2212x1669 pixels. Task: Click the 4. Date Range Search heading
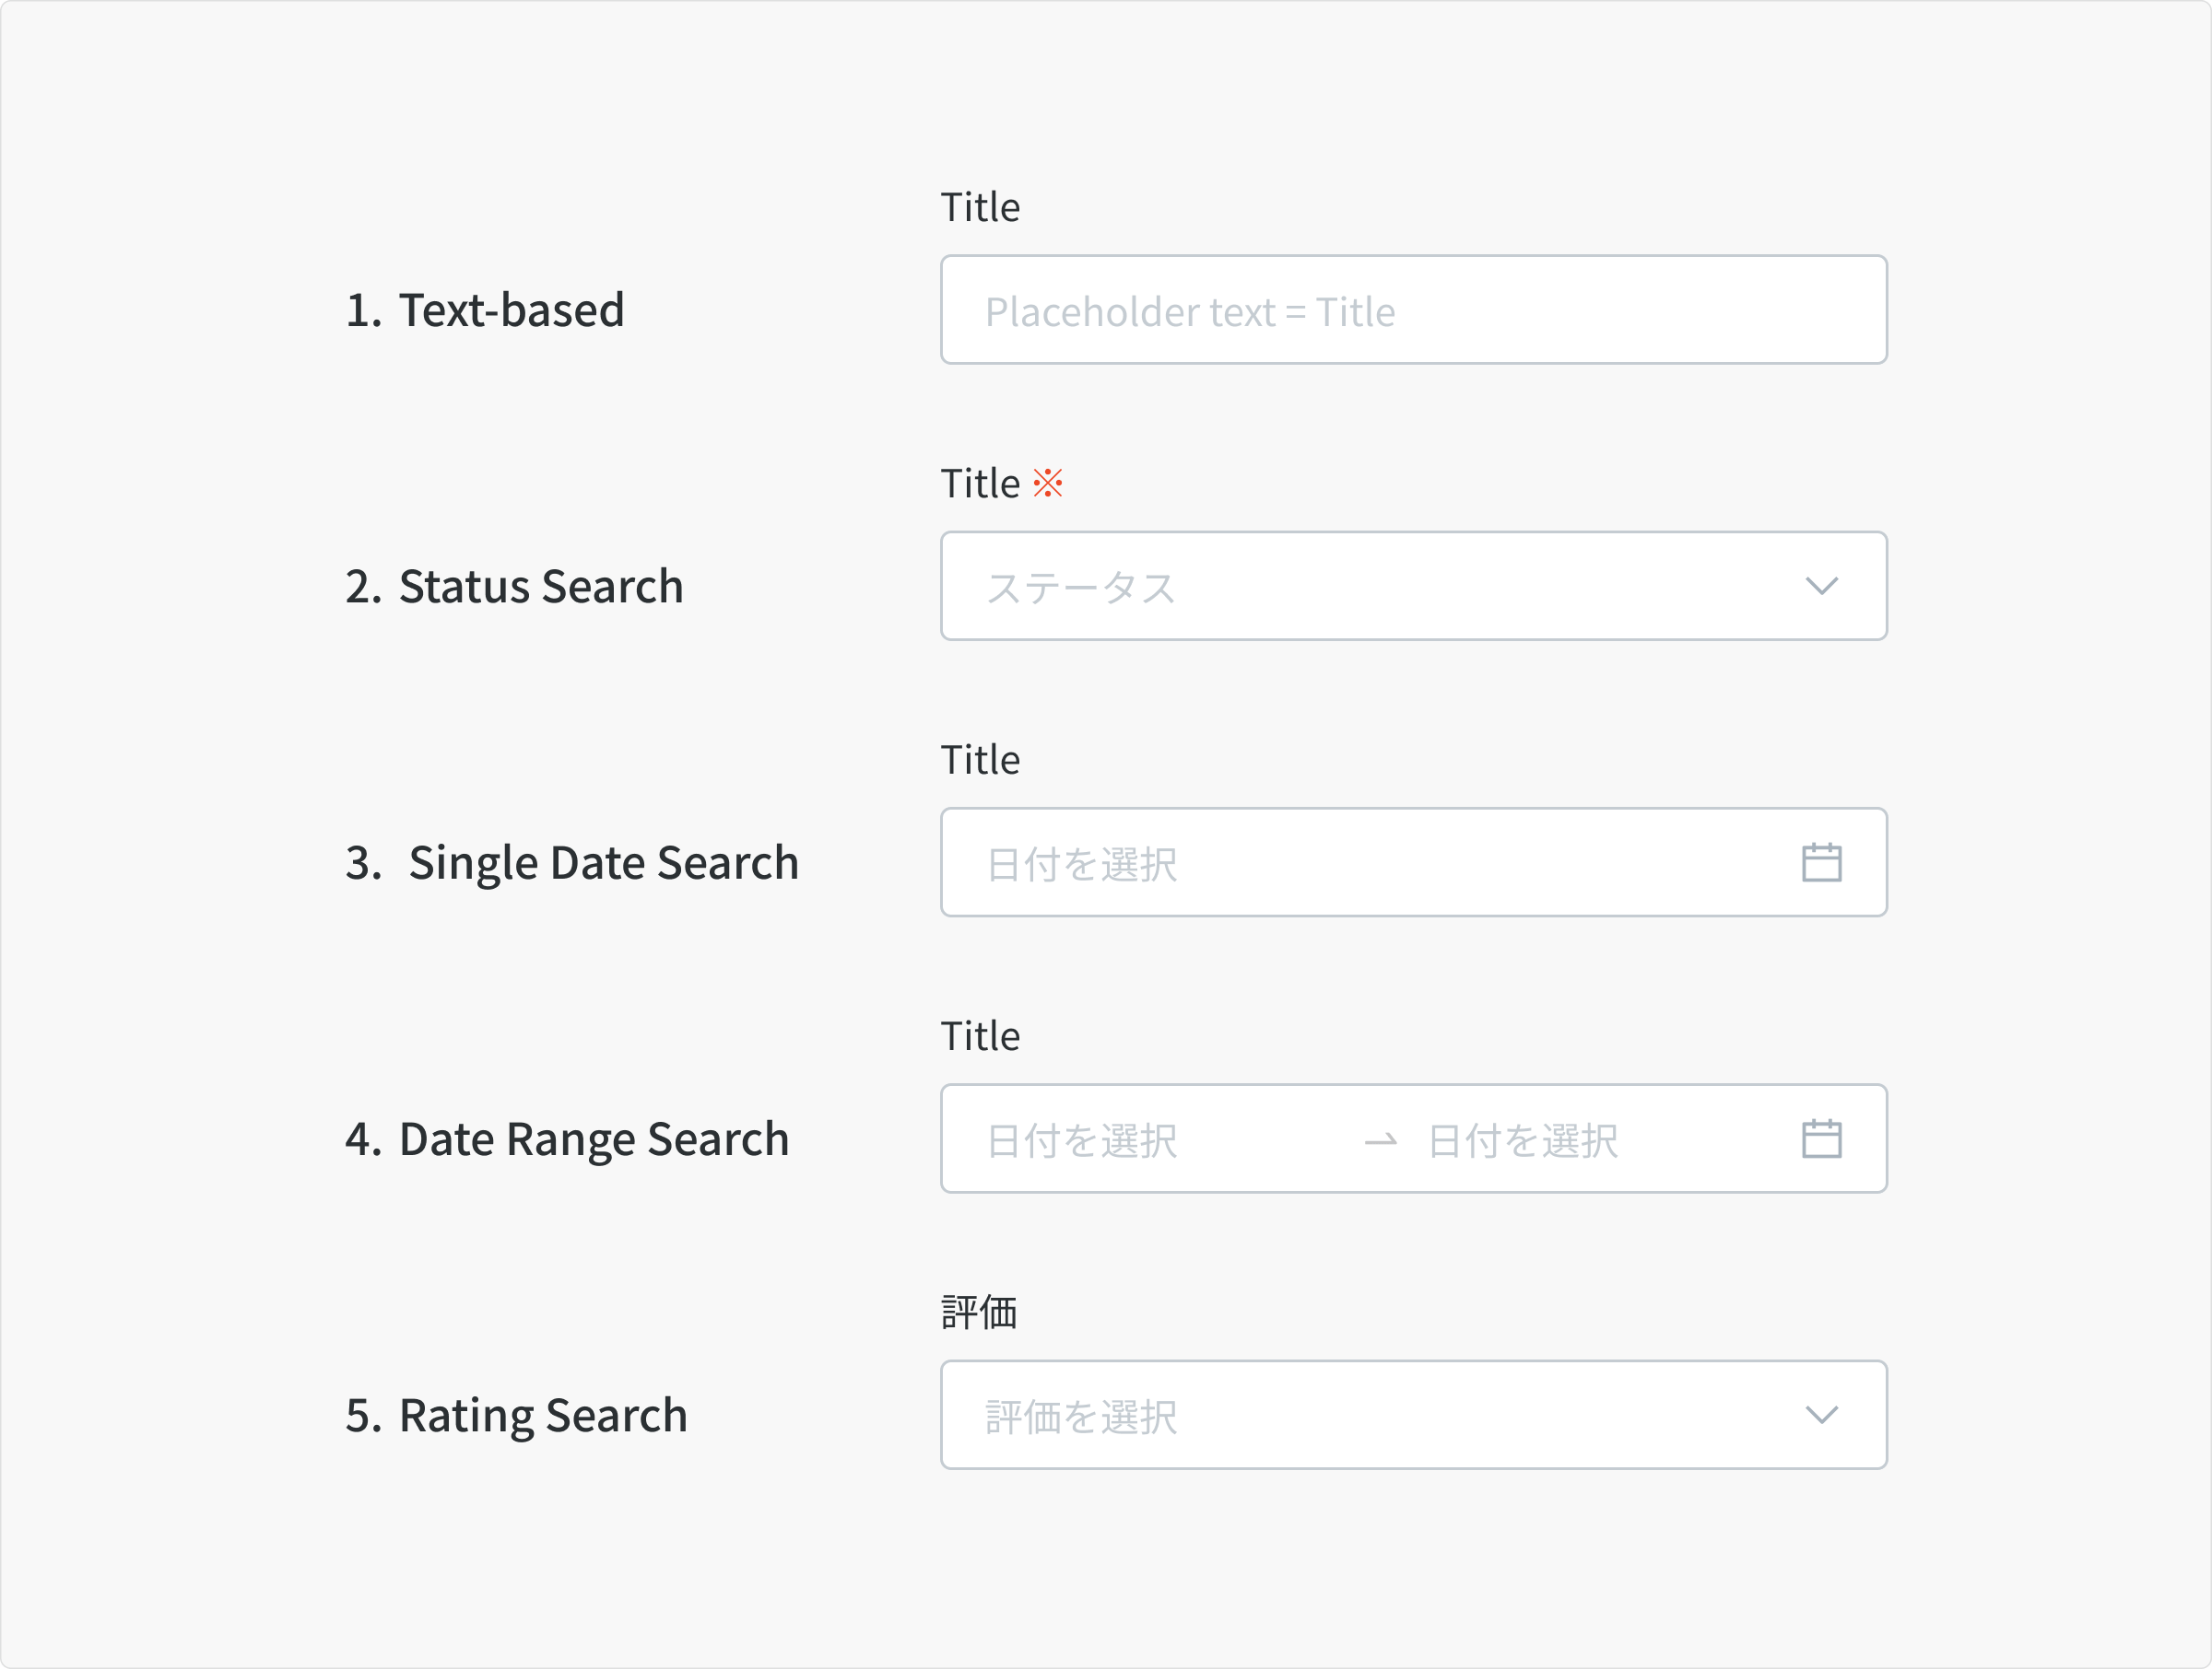click(x=567, y=1139)
